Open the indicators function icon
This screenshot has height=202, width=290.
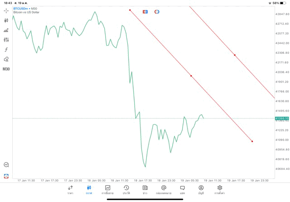coord(6,49)
